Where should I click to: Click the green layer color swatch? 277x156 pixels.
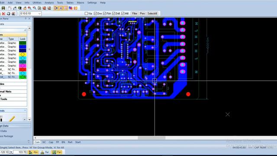pyautogui.click(x=23, y=43)
